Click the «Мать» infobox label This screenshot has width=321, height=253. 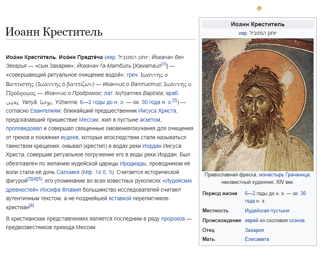pyautogui.click(x=209, y=239)
